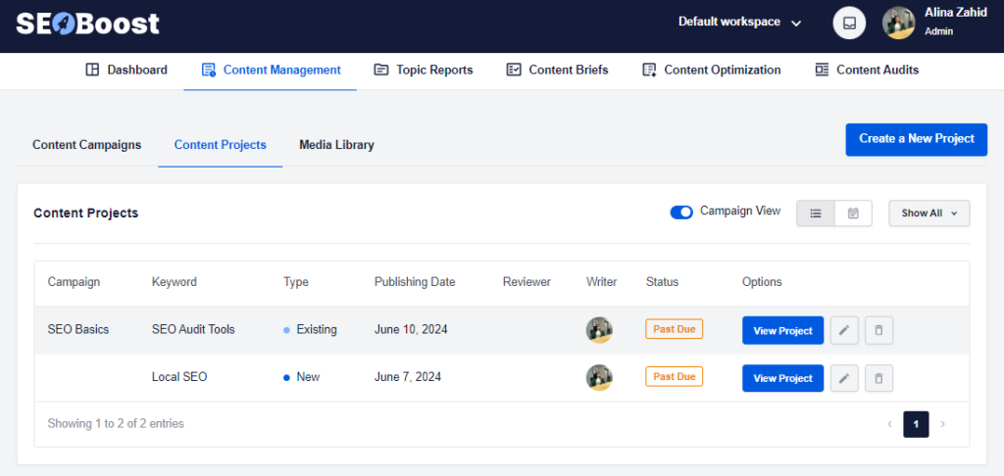Switch to calendar view layout
The height and width of the screenshot is (476, 1004).
[x=853, y=214]
